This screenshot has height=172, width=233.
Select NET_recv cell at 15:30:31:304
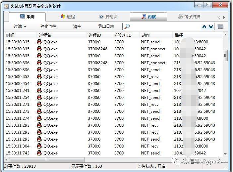tap(149, 146)
